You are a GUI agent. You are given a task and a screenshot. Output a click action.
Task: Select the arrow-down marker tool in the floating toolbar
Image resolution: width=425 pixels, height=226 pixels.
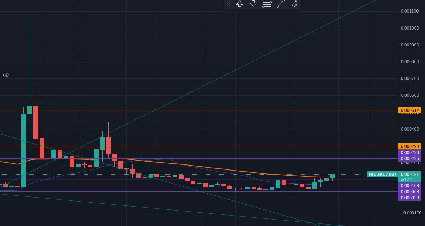pyautogui.click(x=253, y=4)
